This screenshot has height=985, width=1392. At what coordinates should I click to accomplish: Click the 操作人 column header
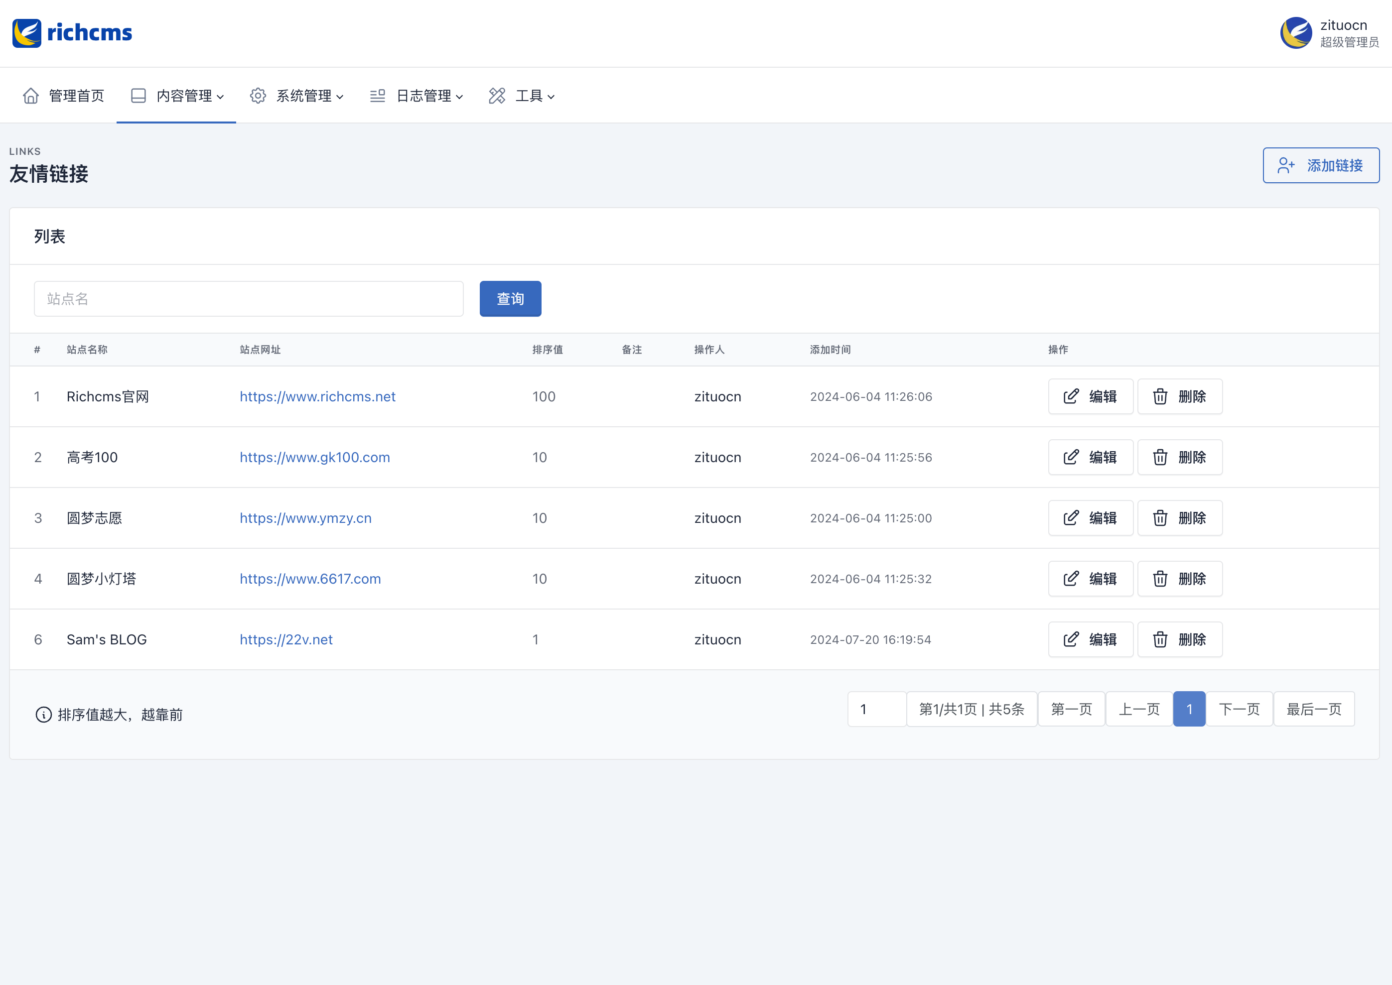[709, 350]
